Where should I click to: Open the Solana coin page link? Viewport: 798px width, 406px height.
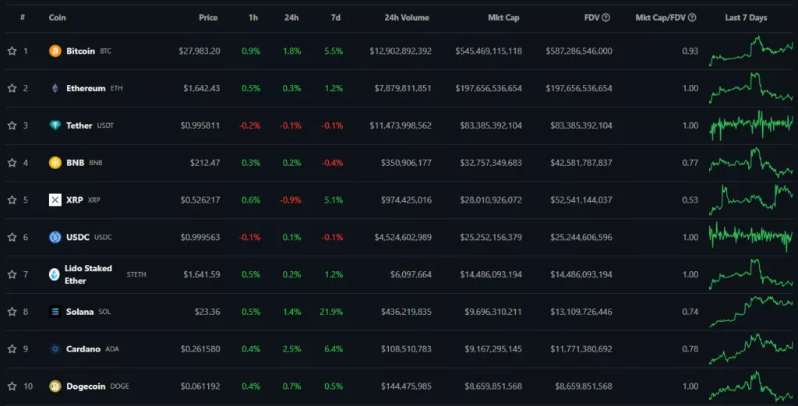80,312
